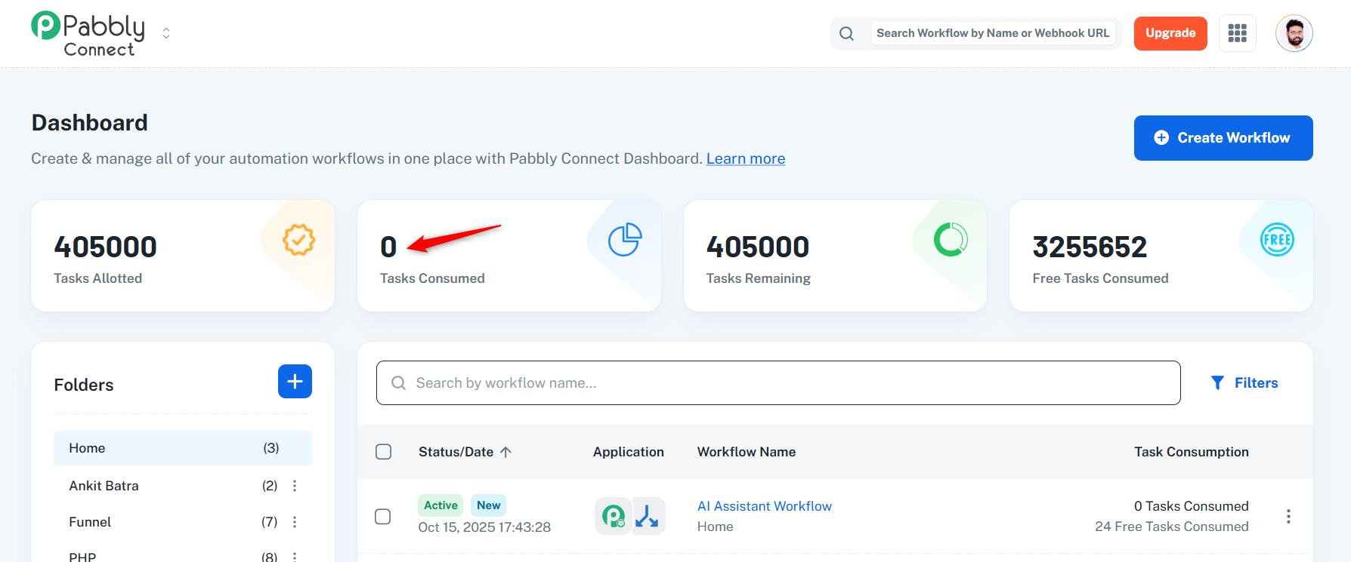Open the Learn more link
This screenshot has width=1351, height=562.
pyautogui.click(x=745, y=158)
